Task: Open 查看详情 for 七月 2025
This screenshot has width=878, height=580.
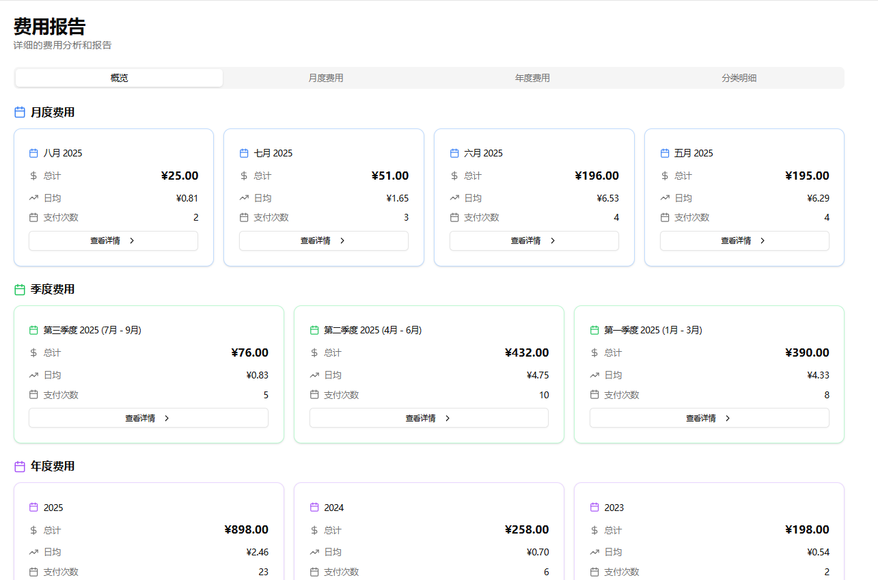Action: (x=324, y=240)
